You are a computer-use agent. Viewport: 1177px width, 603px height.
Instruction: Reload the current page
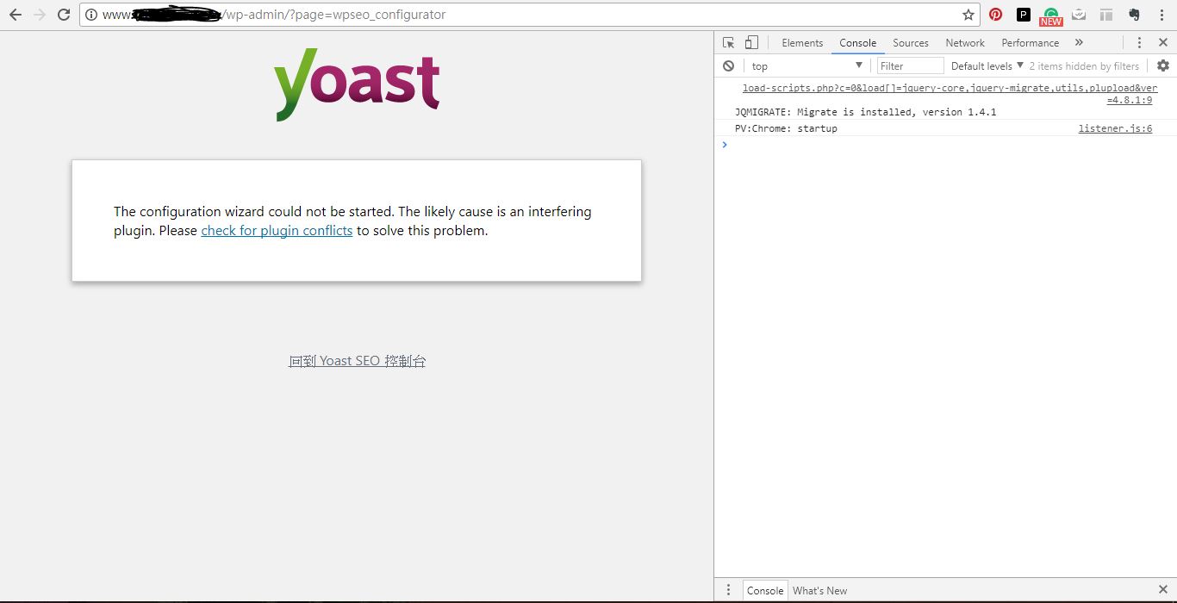[63, 15]
